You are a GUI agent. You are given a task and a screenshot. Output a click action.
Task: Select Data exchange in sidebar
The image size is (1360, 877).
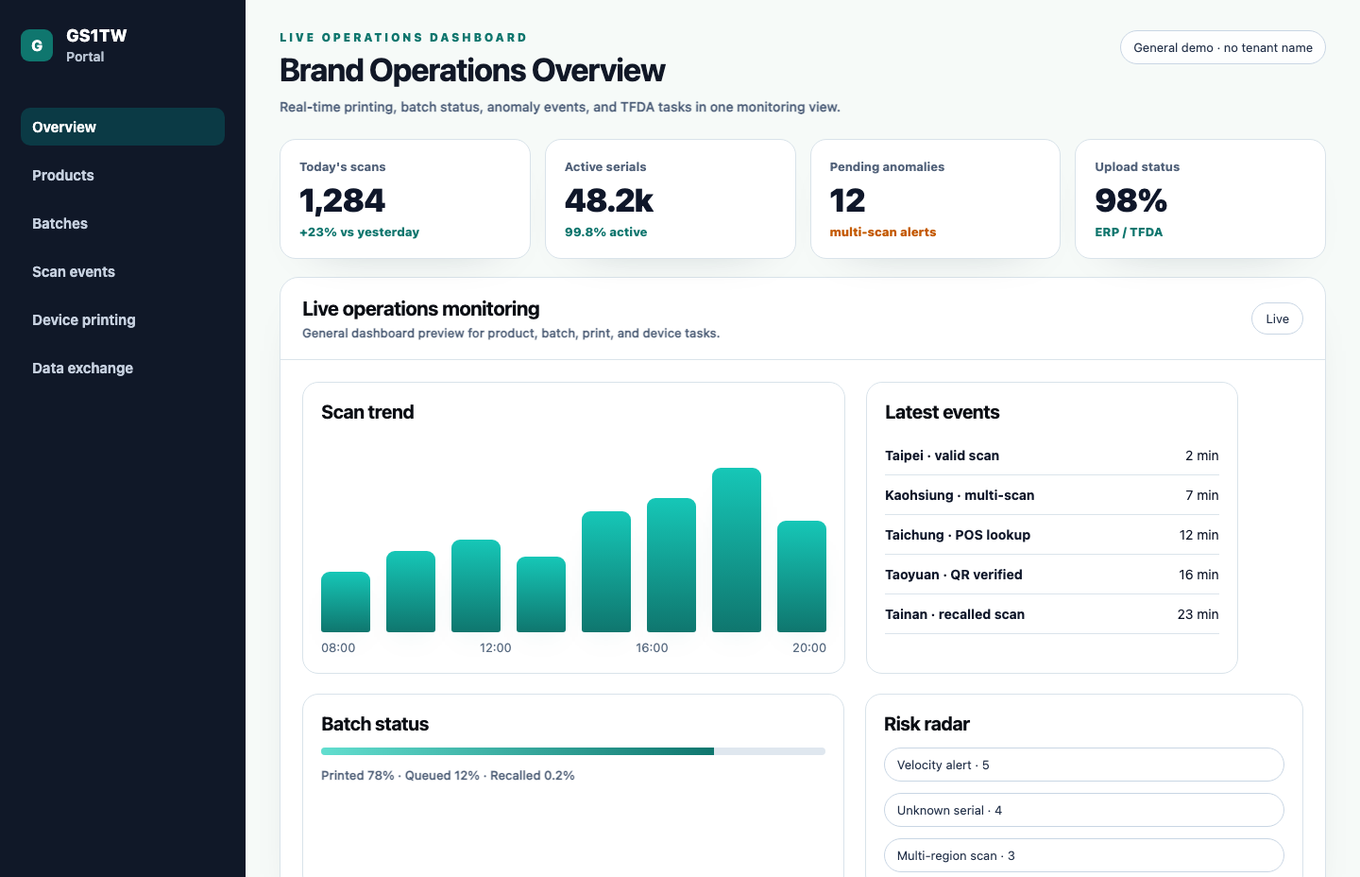click(123, 368)
